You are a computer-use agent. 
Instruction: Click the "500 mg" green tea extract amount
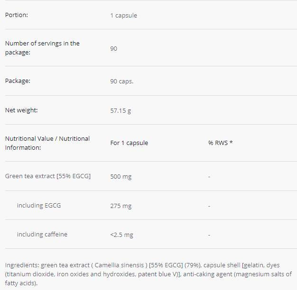click(121, 176)
